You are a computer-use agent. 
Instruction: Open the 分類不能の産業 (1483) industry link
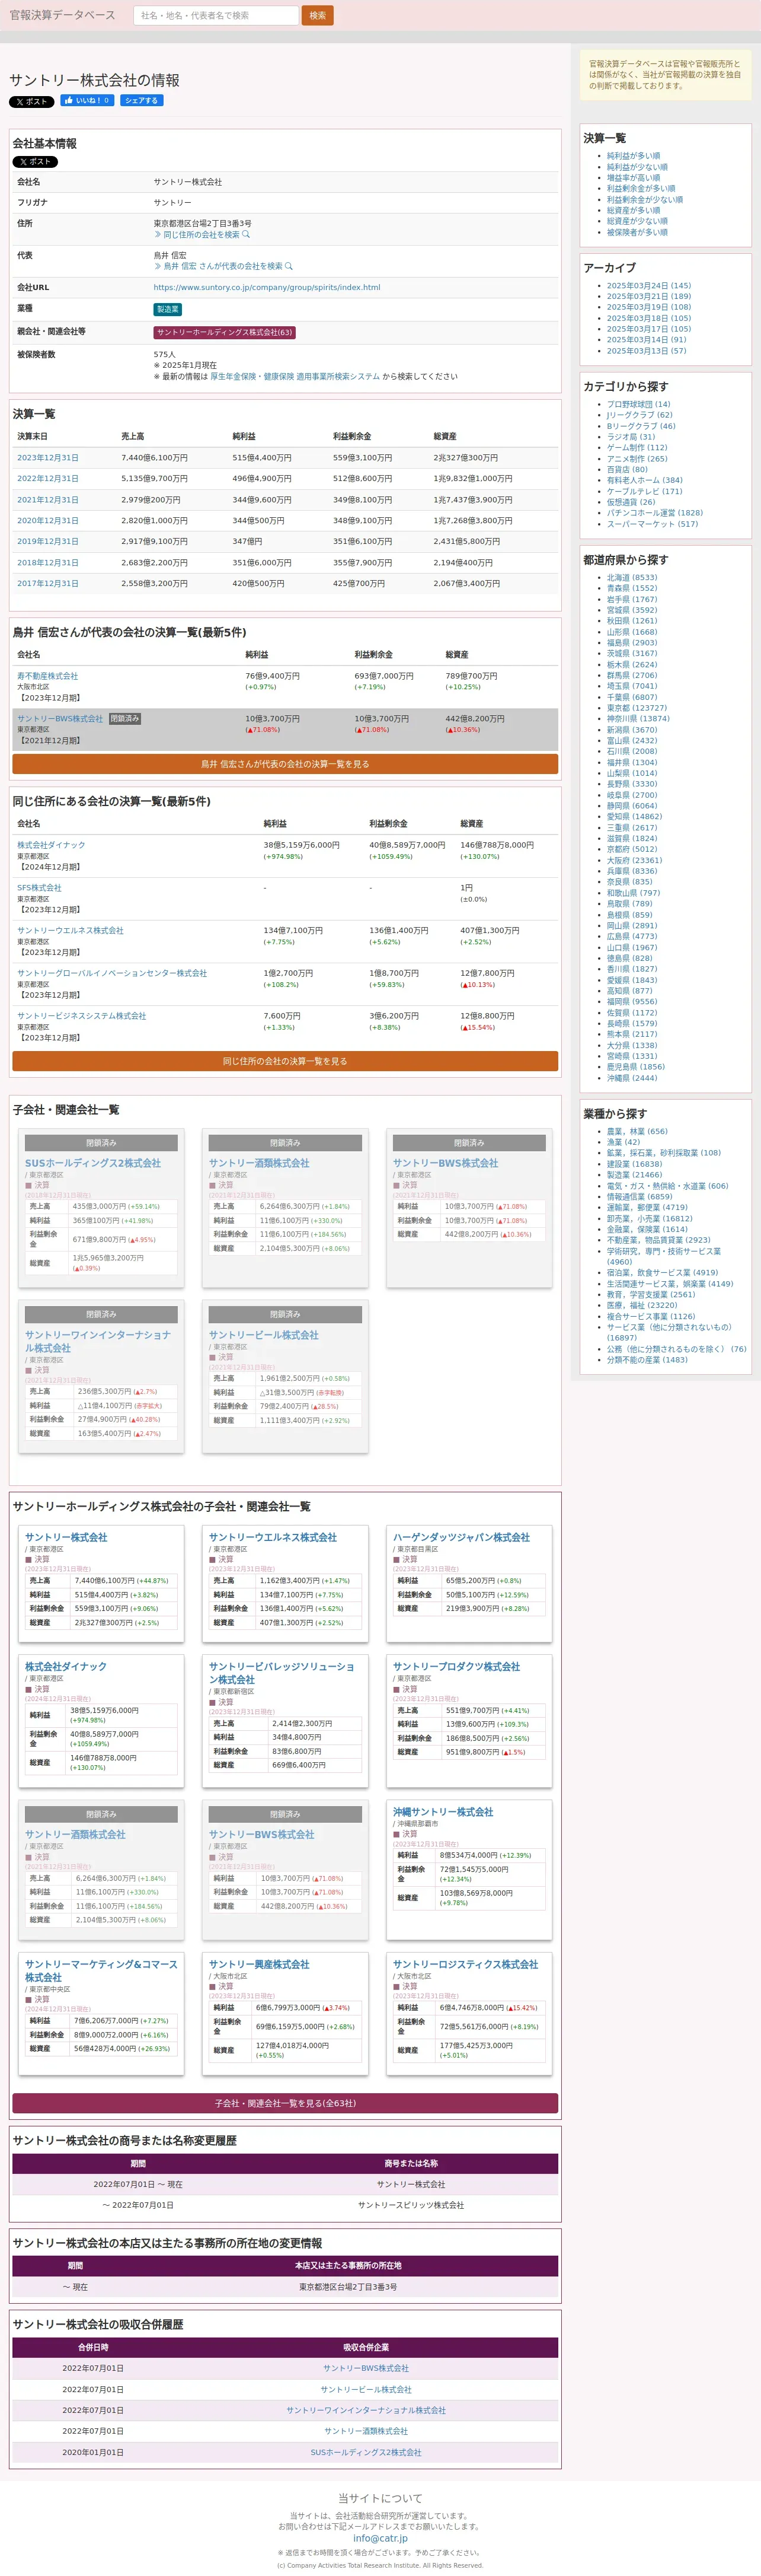647,1360
